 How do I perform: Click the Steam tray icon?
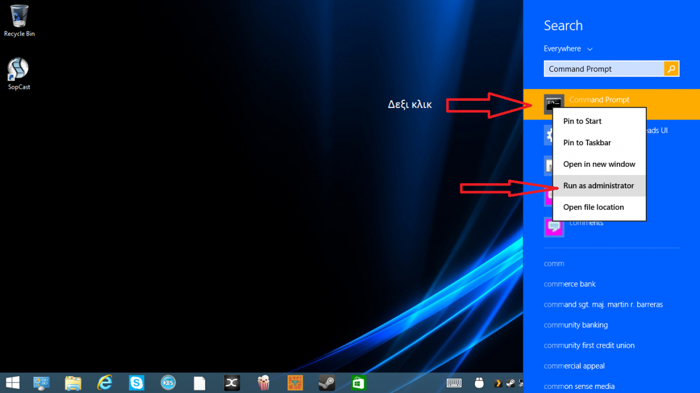(x=510, y=383)
